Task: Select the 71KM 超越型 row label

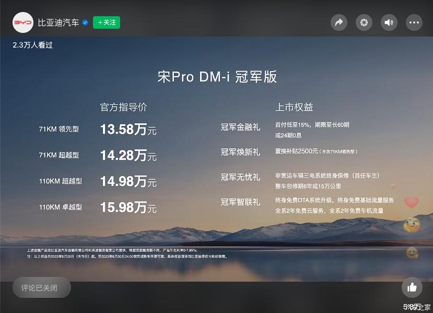Action: [x=59, y=155]
